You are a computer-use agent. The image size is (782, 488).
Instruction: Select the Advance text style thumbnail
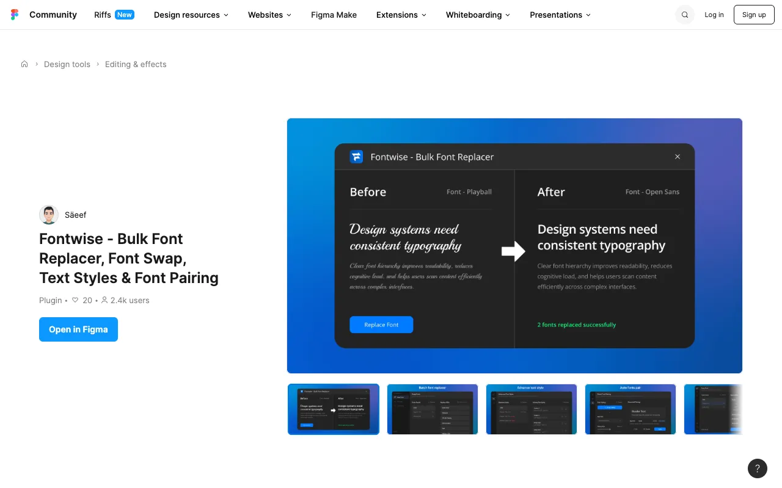coord(532,409)
